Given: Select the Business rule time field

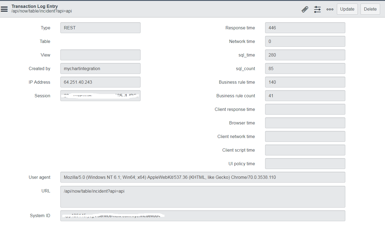Looking at the screenshot, I should (x=305, y=82).
